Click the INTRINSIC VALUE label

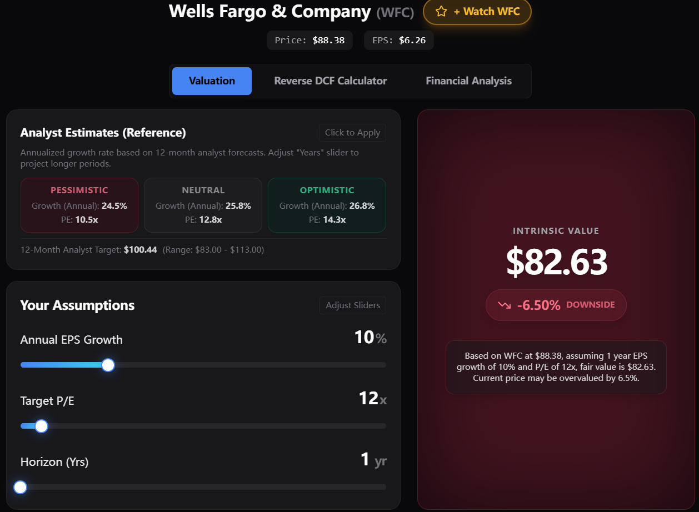[556, 231]
